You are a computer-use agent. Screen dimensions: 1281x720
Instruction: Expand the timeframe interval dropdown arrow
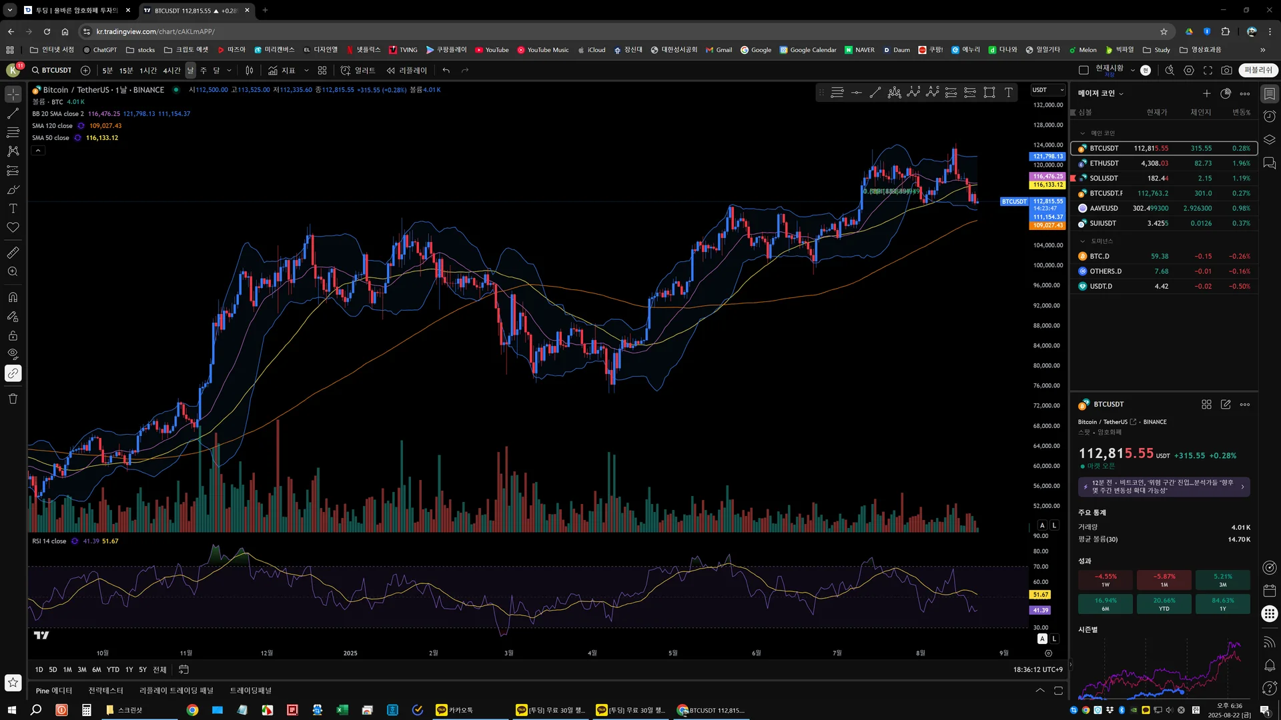229,70
